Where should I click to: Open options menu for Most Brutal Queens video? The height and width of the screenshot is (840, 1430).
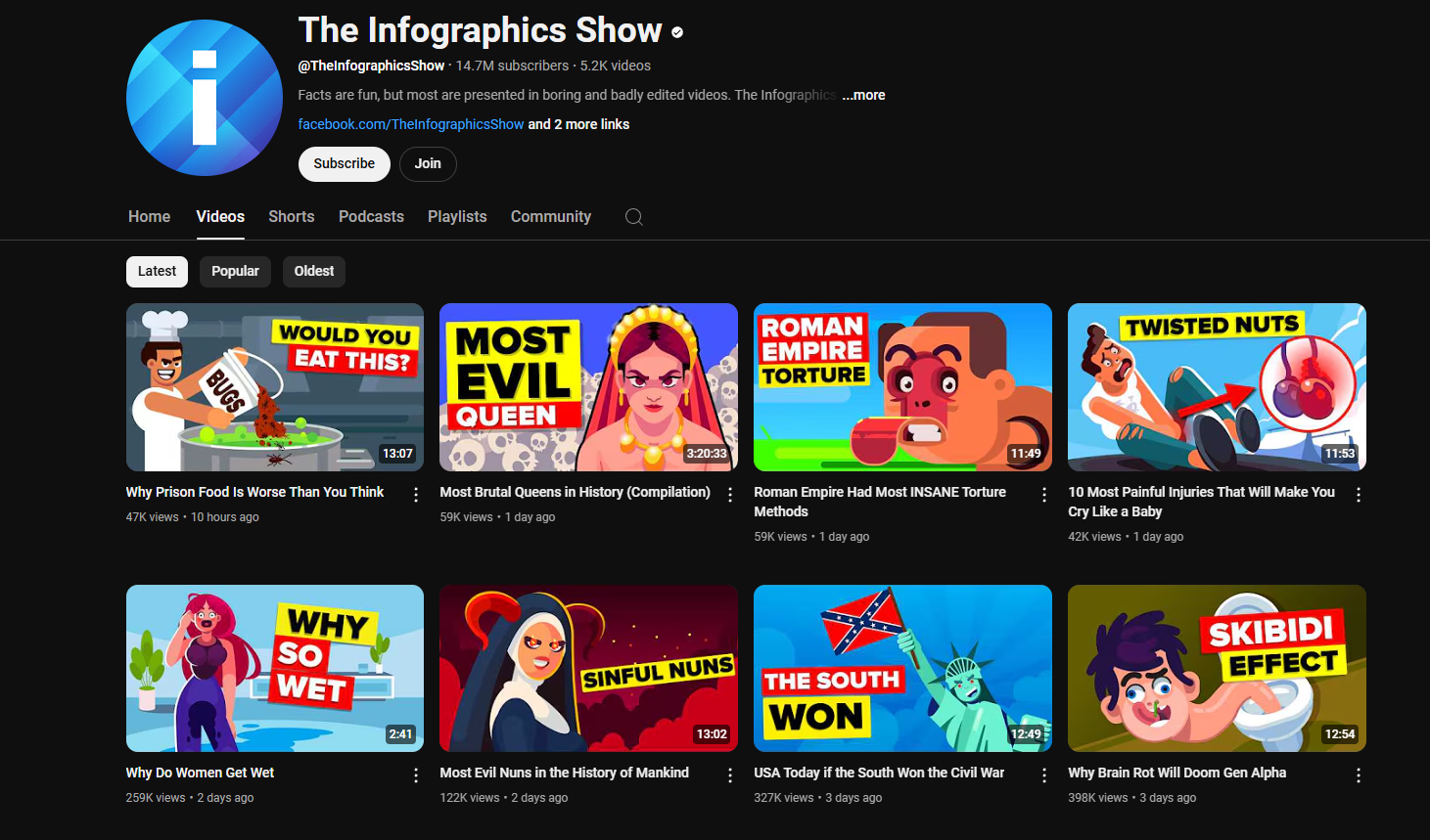730,495
